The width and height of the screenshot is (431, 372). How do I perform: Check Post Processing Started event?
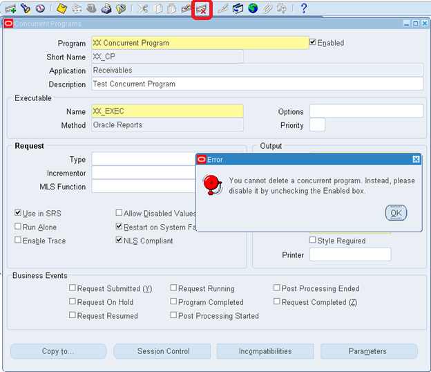[x=173, y=315]
